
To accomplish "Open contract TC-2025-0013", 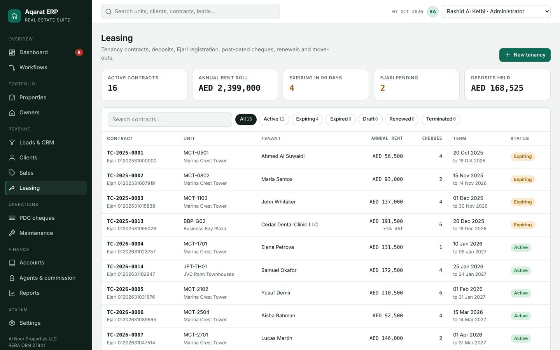I will (125, 221).
